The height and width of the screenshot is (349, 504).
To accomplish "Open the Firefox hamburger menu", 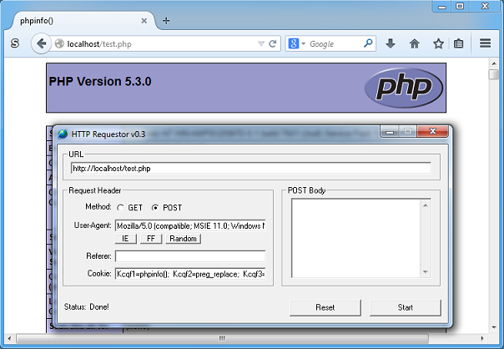I will [x=486, y=43].
